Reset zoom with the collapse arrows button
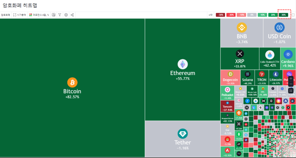The height and width of the screenshot is (158, 296). (x=291, y=91)
